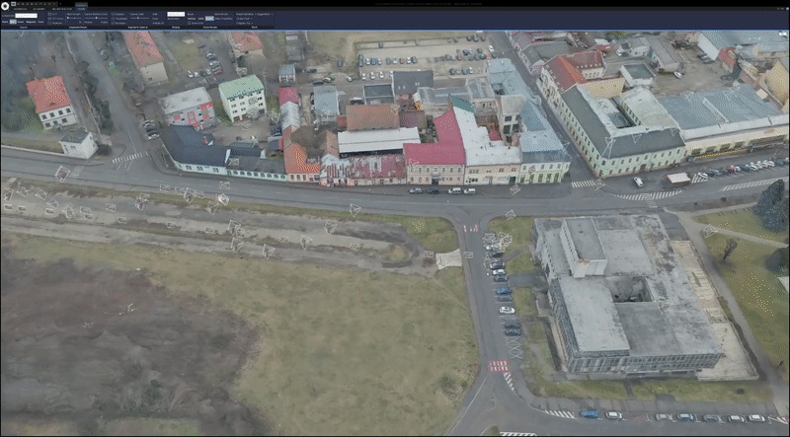This screenshot has height=437, width=790.
Task: Click the highlighted Sweet render style button
Action: [x=209, y=19]
